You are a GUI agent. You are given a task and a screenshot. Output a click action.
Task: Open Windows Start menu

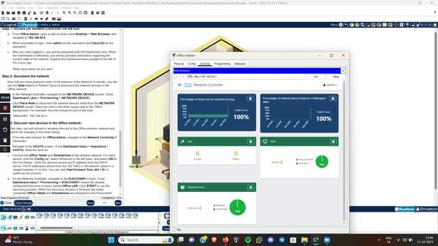coord(111,240)
